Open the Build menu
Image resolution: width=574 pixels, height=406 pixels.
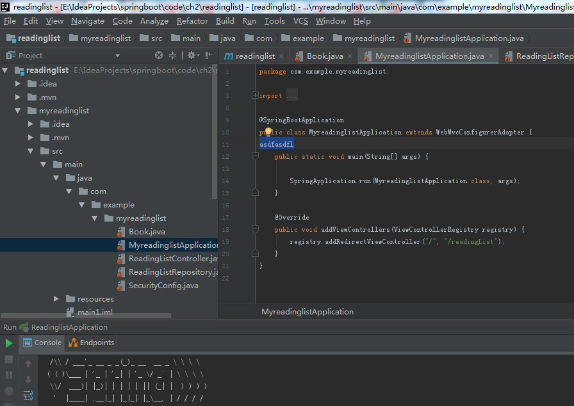(x=225, y=21)
